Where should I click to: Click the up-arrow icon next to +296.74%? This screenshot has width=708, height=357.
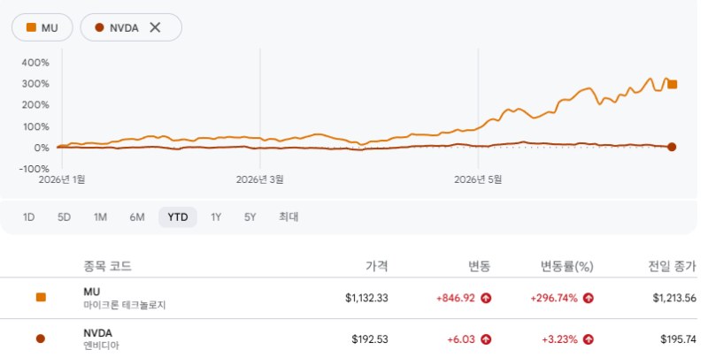589,298
